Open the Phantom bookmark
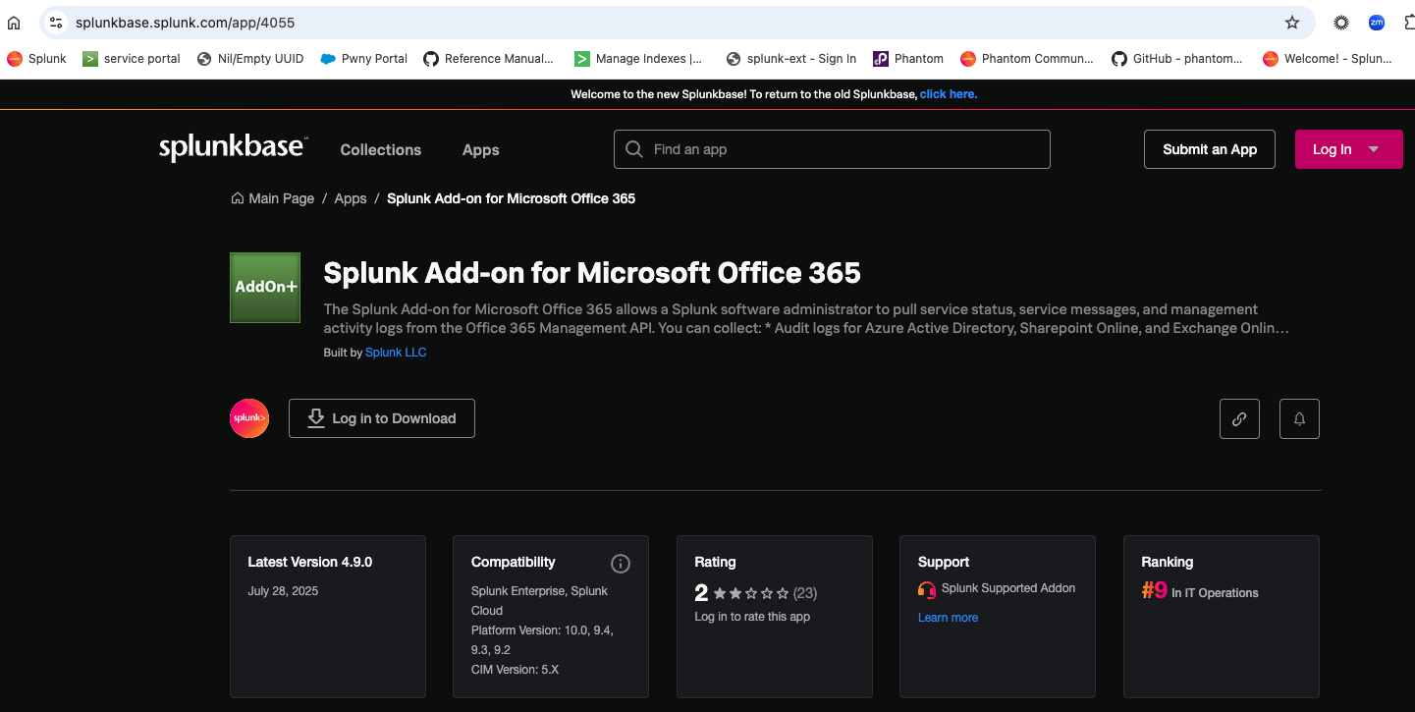Viewport: 1415px width, 712px height. click(x=908, y=59)
